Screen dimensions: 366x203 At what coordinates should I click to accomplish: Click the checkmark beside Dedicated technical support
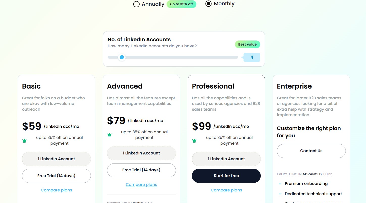(x=280, y=194)
